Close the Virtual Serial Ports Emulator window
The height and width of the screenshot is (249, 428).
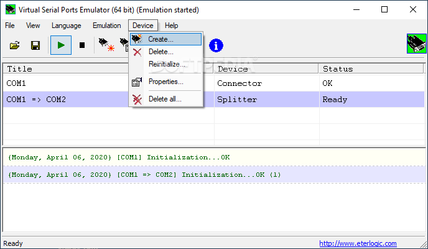(x=412, y=9)
